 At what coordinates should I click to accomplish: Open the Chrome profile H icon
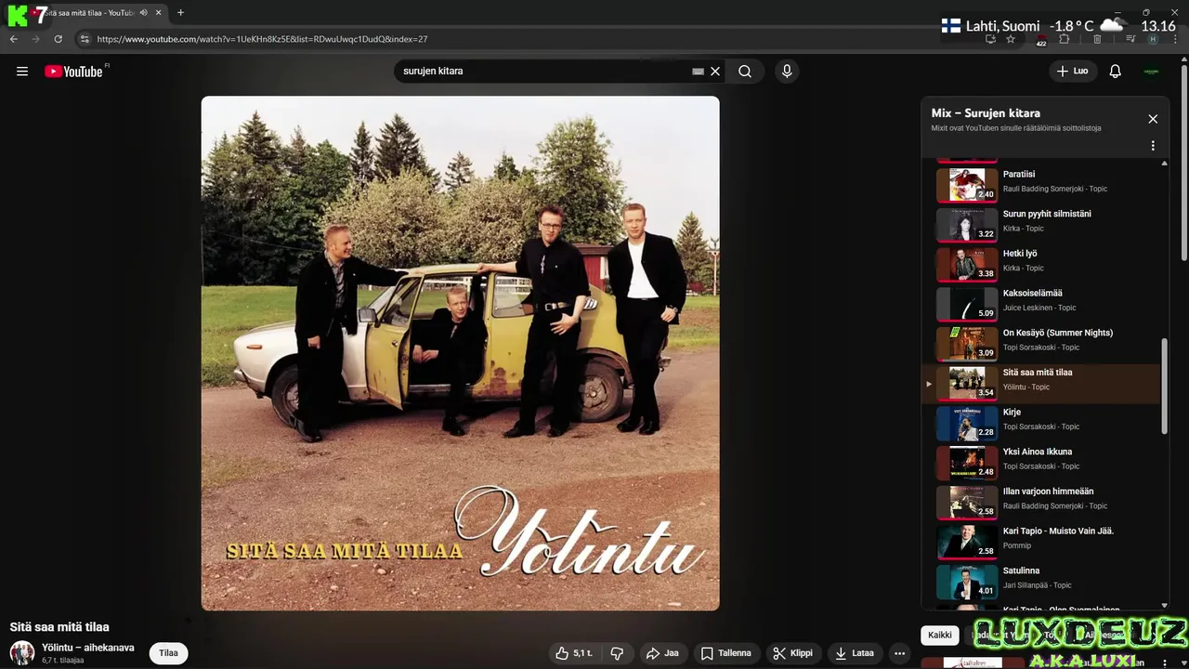click(x=1153, y=39)
